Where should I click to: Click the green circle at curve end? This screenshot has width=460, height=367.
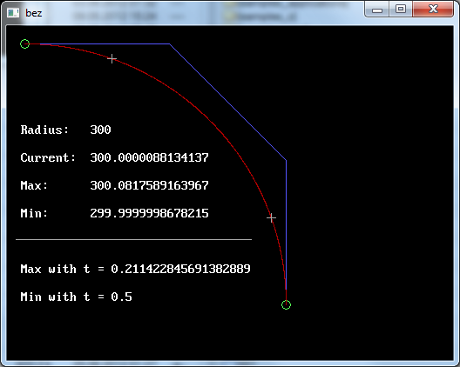[286, 304]
